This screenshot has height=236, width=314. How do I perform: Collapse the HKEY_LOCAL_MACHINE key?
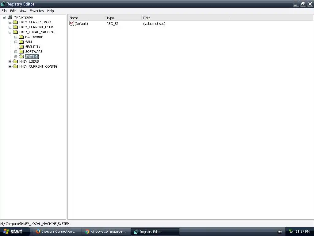10,32
